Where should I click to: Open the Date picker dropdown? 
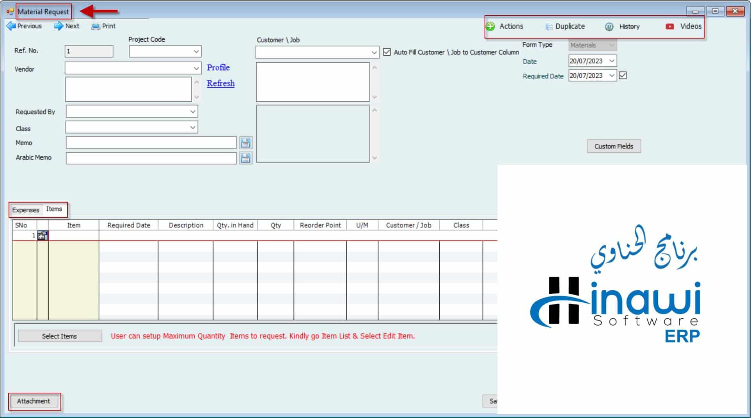tap(612, 61)
